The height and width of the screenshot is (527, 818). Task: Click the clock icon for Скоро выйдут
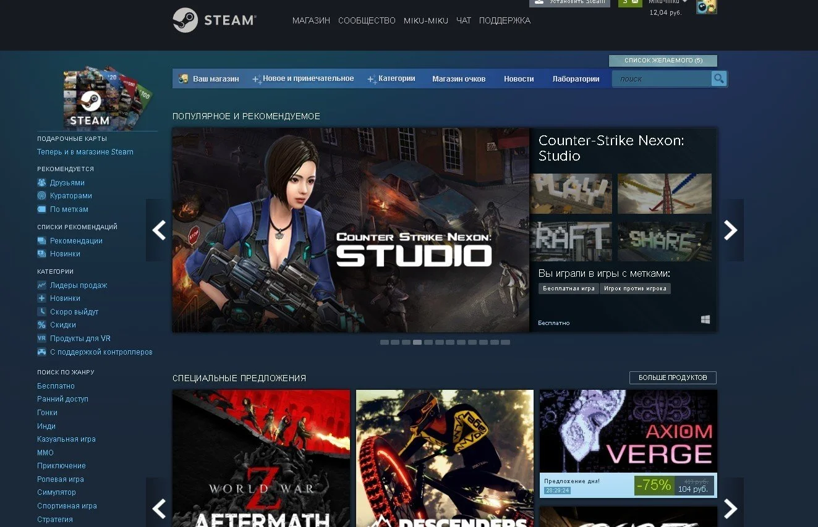click(41, 312)
